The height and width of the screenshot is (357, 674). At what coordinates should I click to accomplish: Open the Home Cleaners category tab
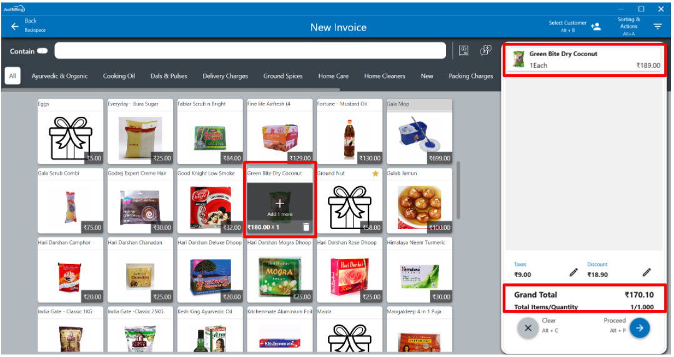coord(385,76)
